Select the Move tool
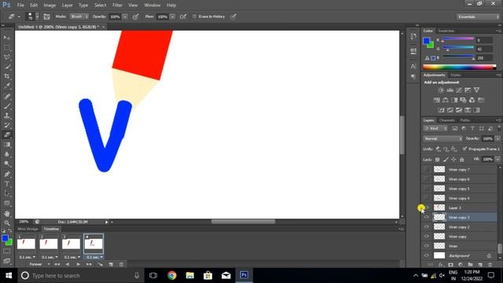This screenshot has width=503, height=283. (x=7, y=38)
